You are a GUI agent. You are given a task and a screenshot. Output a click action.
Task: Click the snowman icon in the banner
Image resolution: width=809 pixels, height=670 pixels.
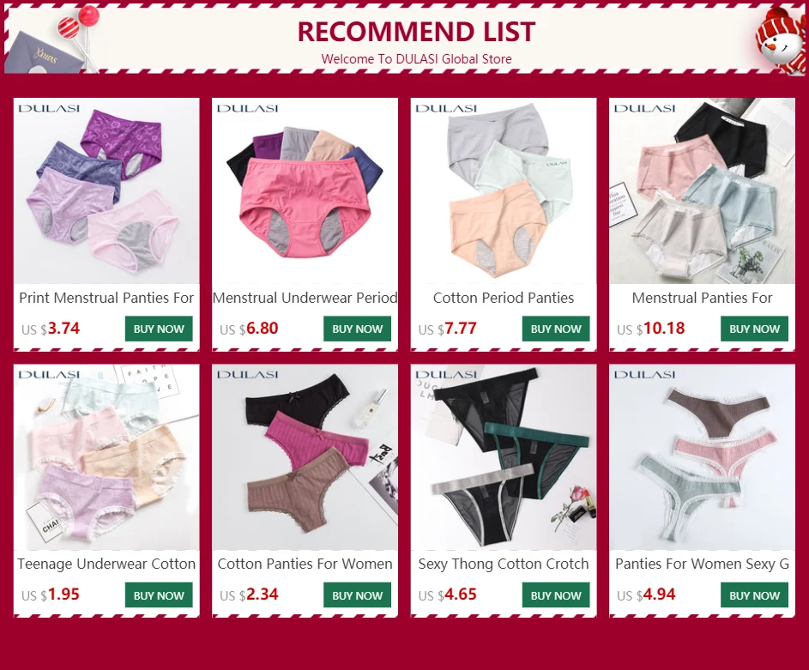(780, 41)
